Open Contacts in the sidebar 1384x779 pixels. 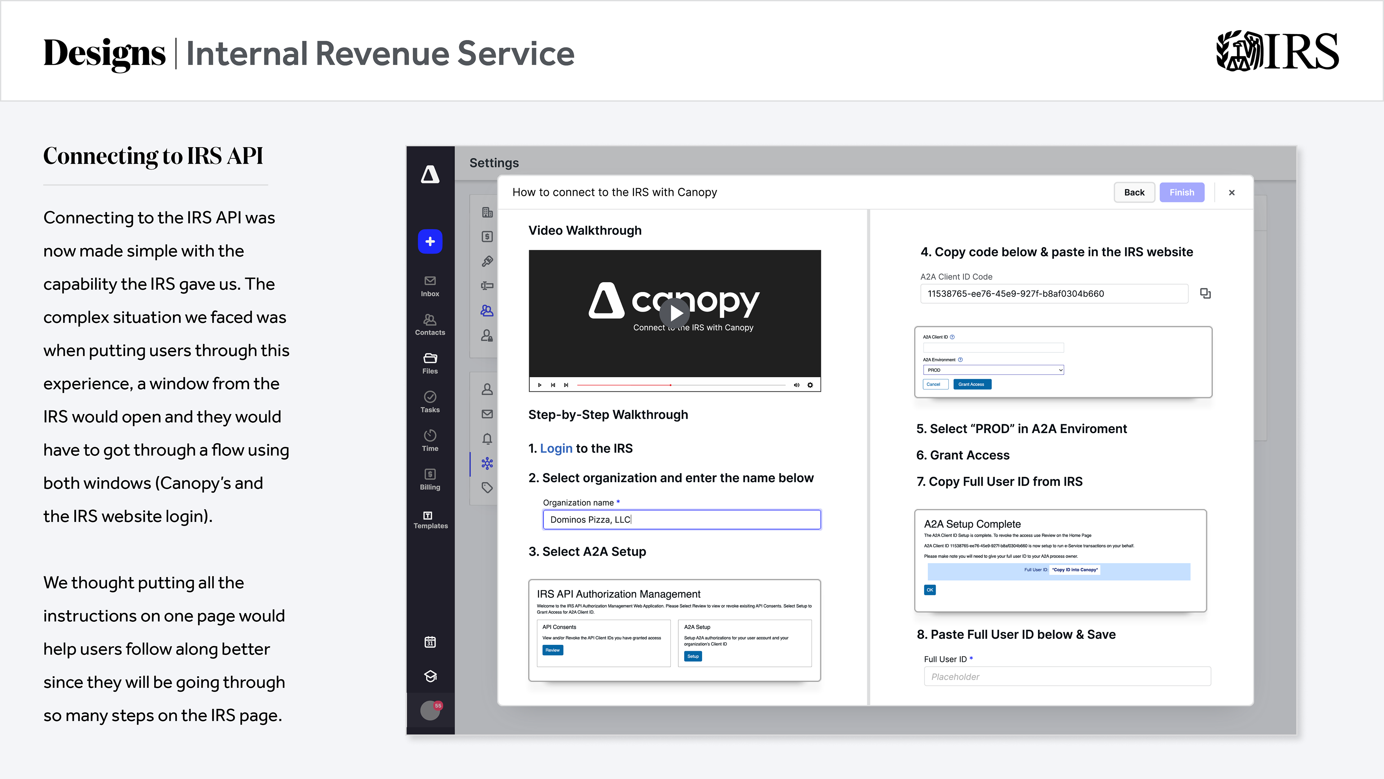(x=430, y=325)
